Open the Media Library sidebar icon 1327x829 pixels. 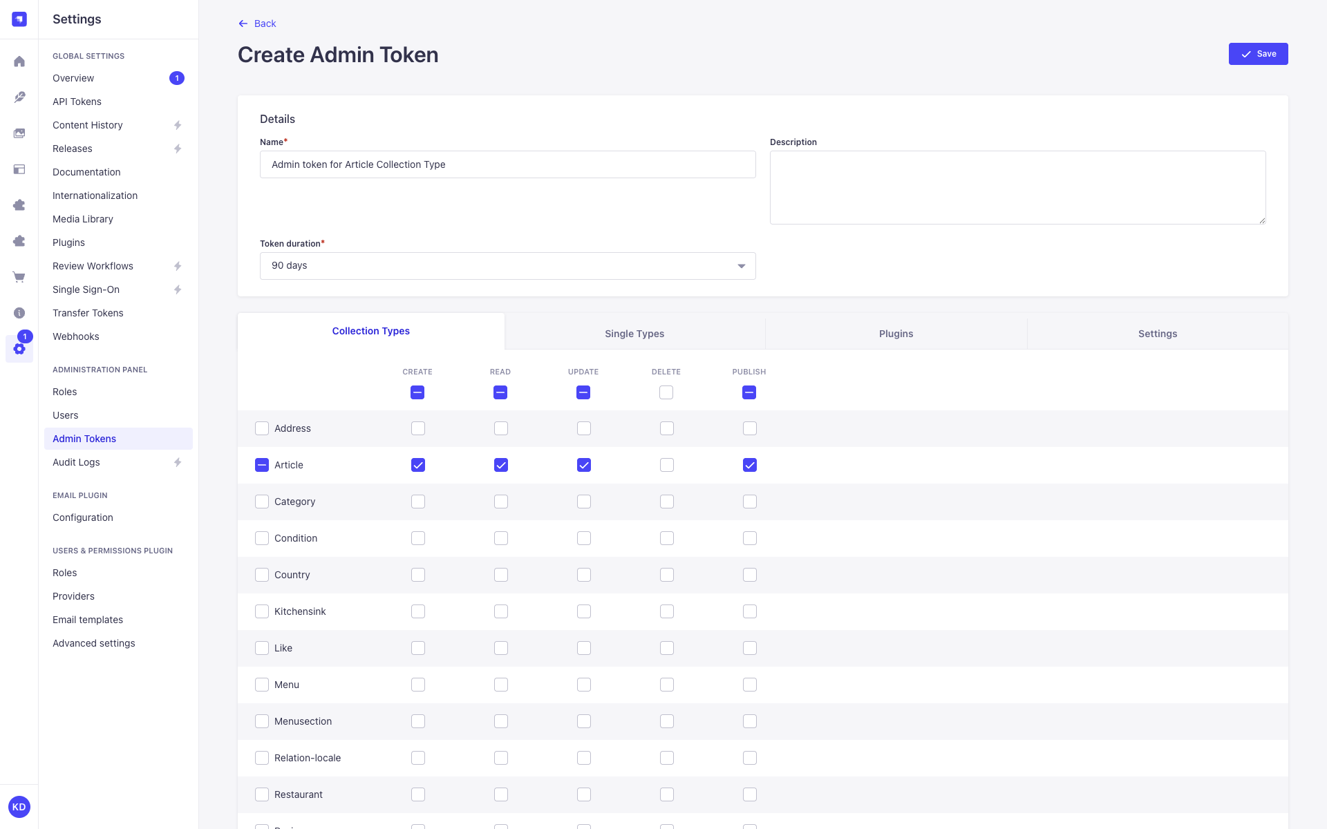(19, 133)
